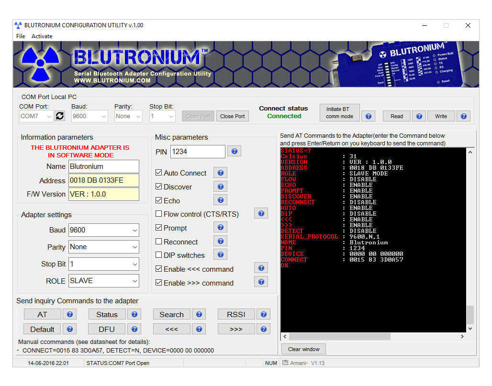Click into the Name field showing Blutronium
This screenshot has height=386, width=492.
point(104,166)
